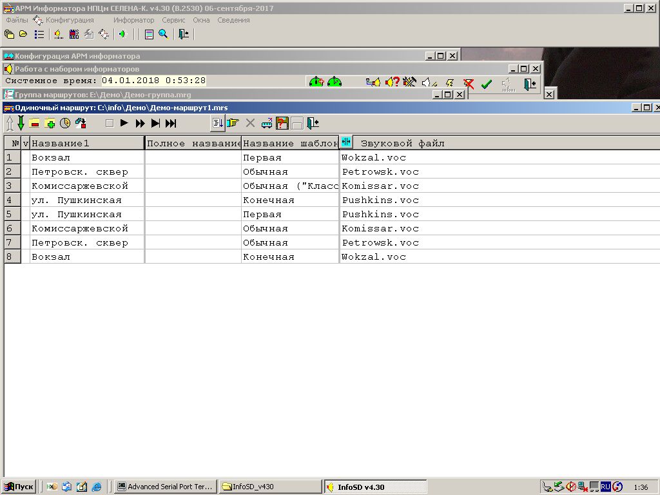
Task: Click the stacked folders icon in main toolbar
Action: [x=9, y=35]
